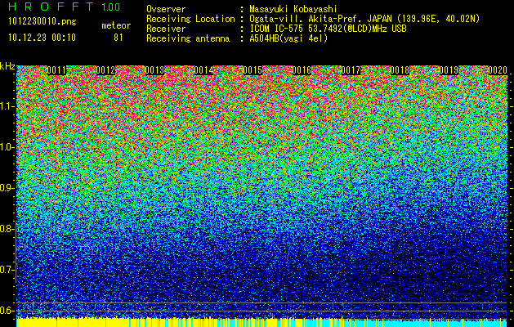Click the meteor count 81
The height and width of the screenshot is (327, 514).
pos(118,38)
